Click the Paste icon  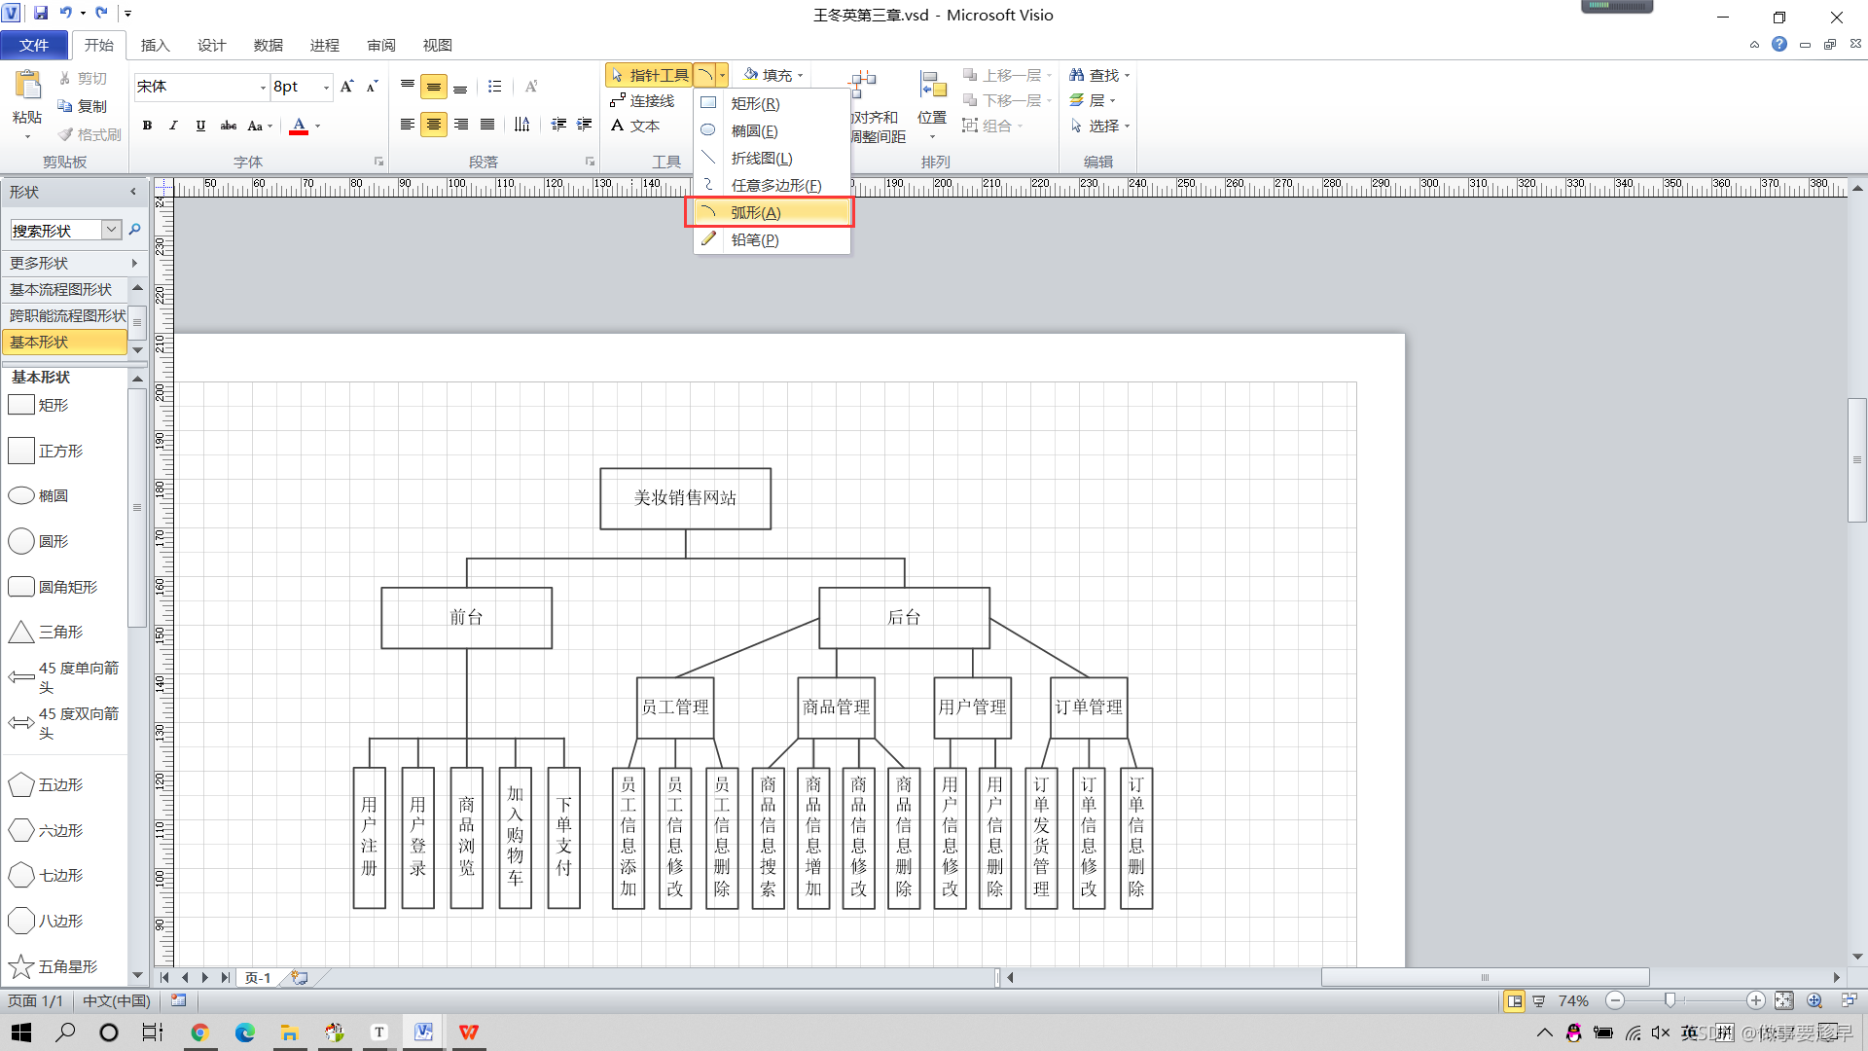(27, 88)
